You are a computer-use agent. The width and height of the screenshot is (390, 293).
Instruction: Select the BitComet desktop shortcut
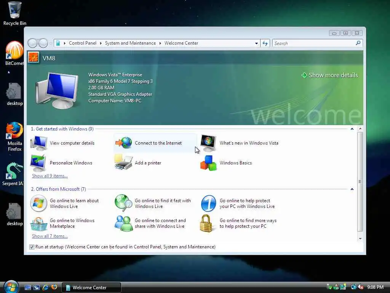tap(15, 53)
